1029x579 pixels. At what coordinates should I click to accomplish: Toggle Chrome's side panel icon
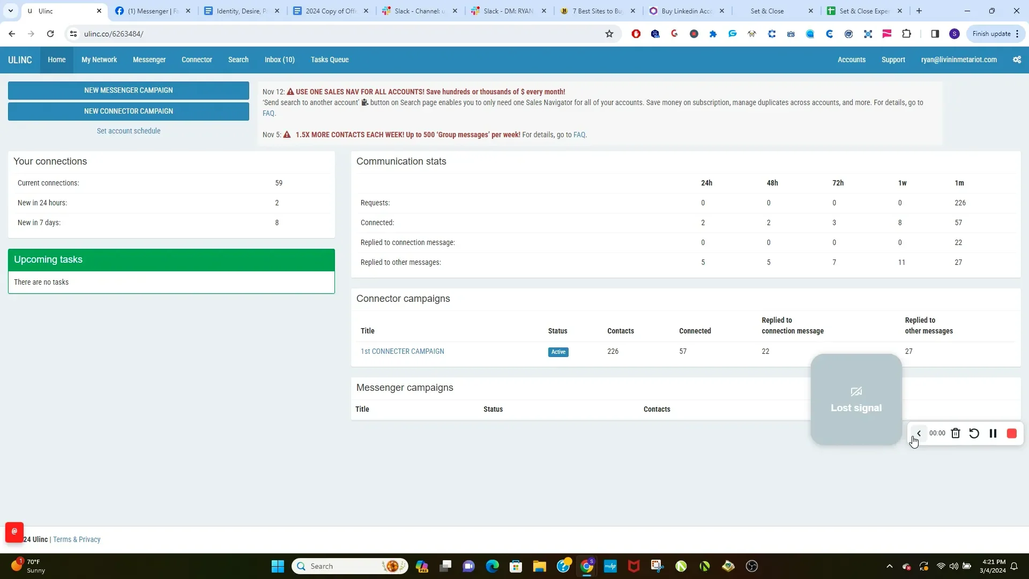tap(935, 34)
